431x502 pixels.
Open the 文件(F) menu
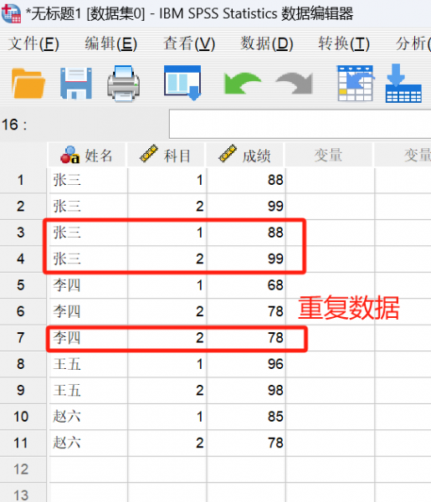click(x=33, y=44)
